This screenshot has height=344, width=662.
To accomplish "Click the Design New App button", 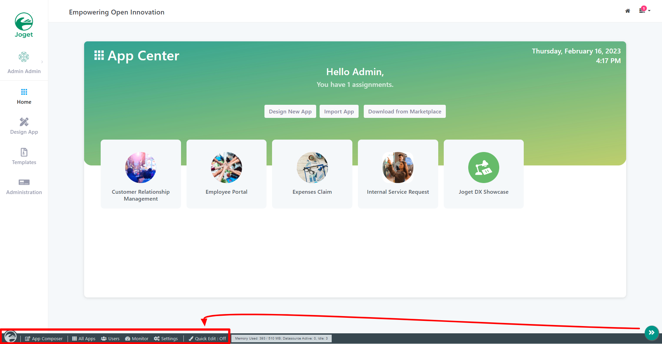I will coord(290,111).
